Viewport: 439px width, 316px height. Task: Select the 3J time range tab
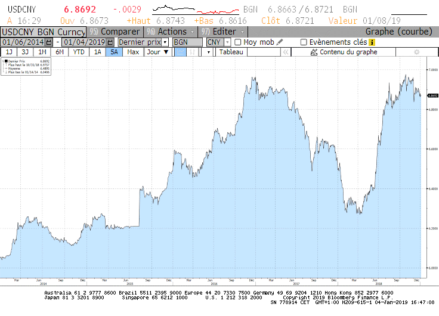25,52
